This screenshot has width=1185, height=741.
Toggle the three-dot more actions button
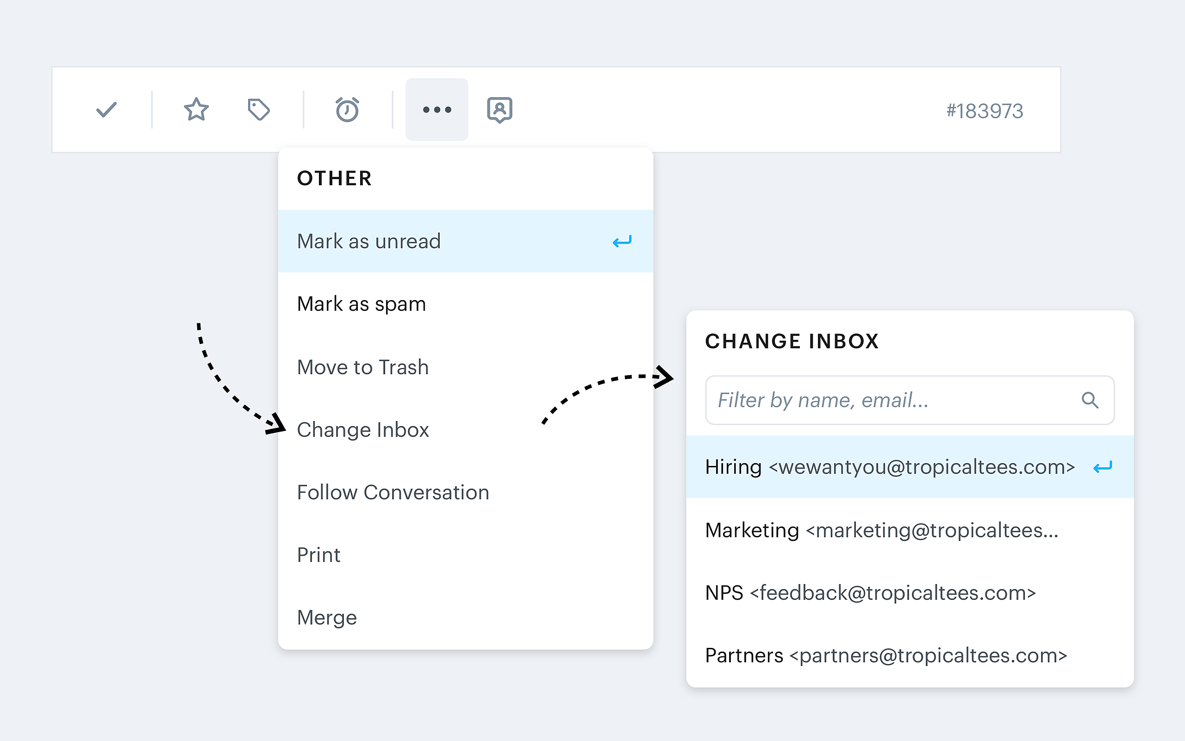[437, 109]
